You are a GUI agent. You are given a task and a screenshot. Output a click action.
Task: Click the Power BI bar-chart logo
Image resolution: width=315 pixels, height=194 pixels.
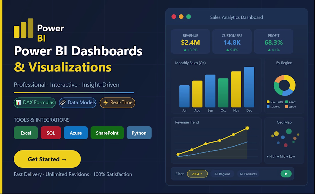(23, 28)
